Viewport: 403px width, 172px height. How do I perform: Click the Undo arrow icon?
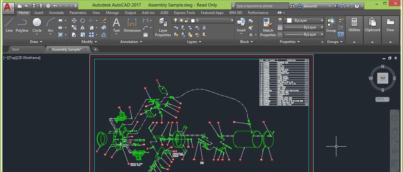(x=55, y=6)
